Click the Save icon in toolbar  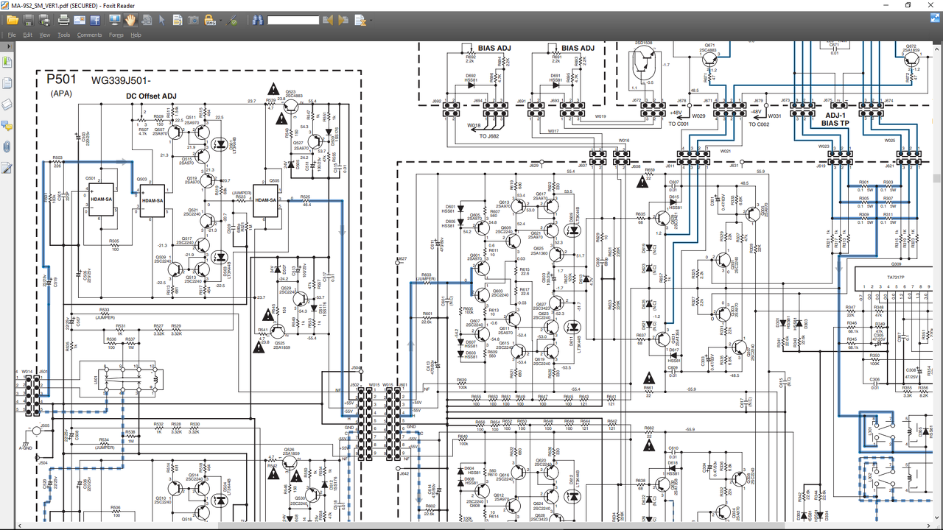point(28,20)
